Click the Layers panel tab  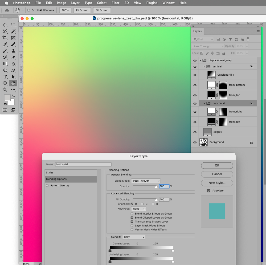click(197, 31)
